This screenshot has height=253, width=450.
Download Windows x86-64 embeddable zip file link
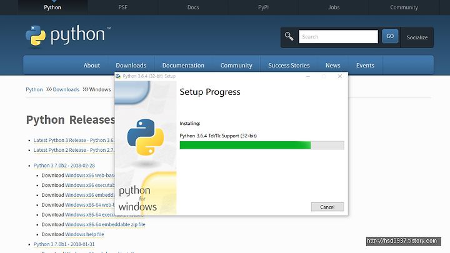[105, 224]
